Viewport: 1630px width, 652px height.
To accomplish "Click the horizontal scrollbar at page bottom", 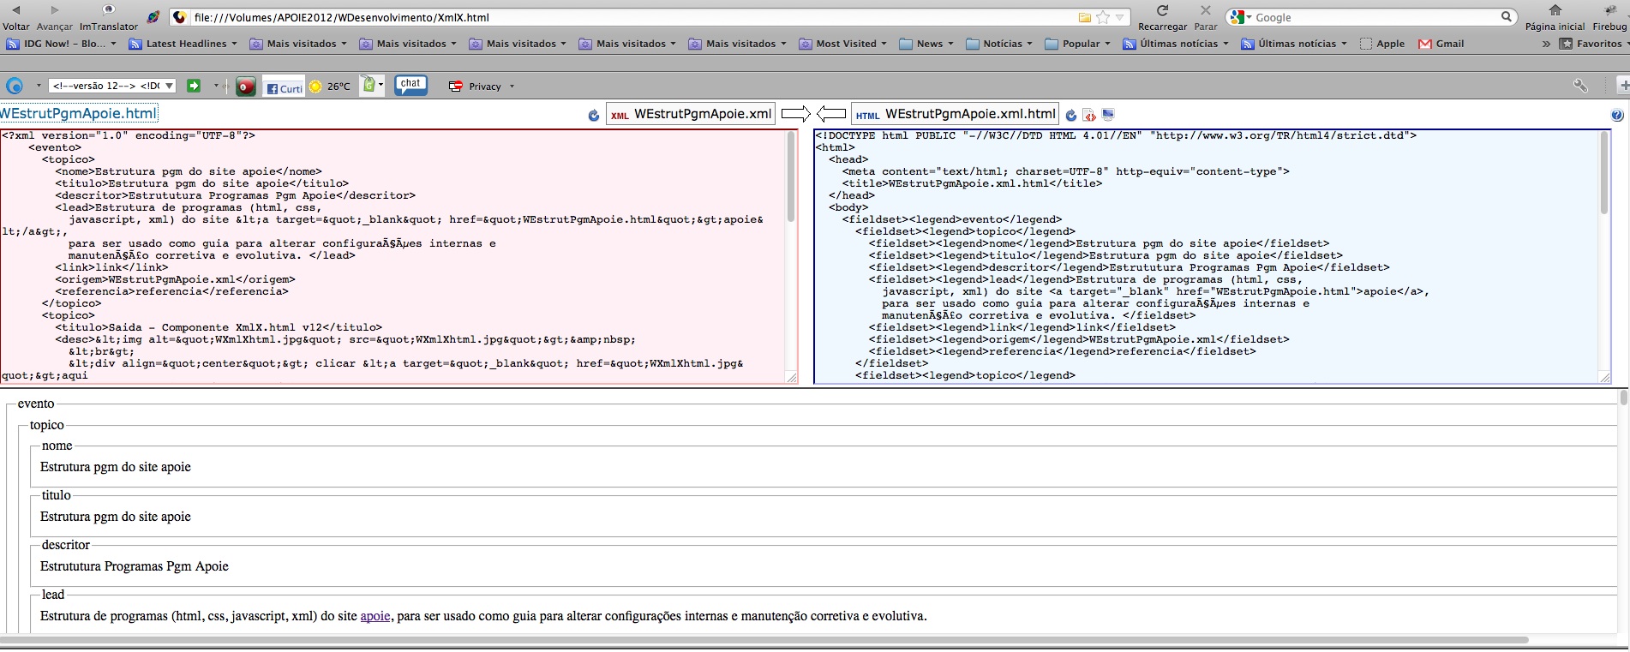I will tap(763, 640).
